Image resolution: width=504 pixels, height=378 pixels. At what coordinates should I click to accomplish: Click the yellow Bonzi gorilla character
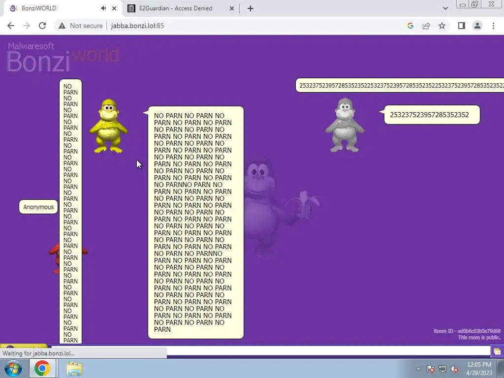[x=108, y=126]
